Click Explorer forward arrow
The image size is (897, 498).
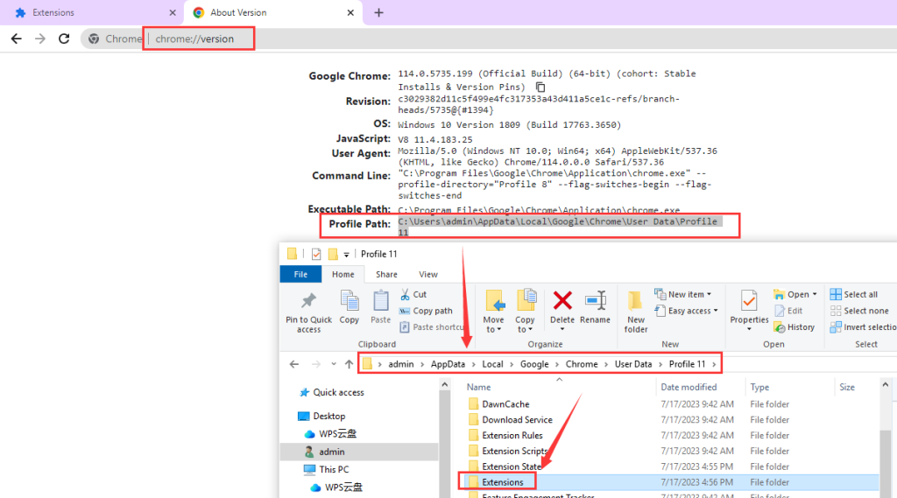(x=315, y=364)
